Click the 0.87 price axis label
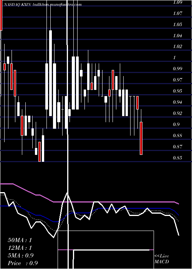The width and height of the screenshot is (192, 269). (177, 147)
